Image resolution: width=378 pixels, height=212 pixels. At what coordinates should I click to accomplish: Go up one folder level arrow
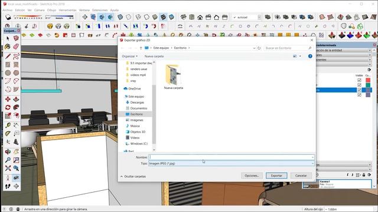pyautogui.click(x=141, y=48)
